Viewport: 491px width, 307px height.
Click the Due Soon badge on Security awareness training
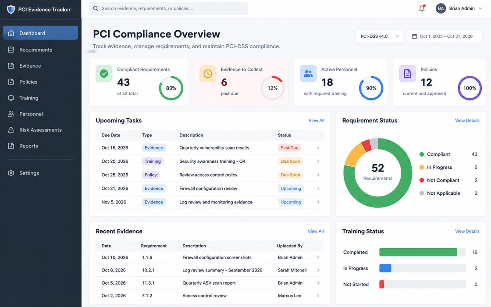coord(290,161)
